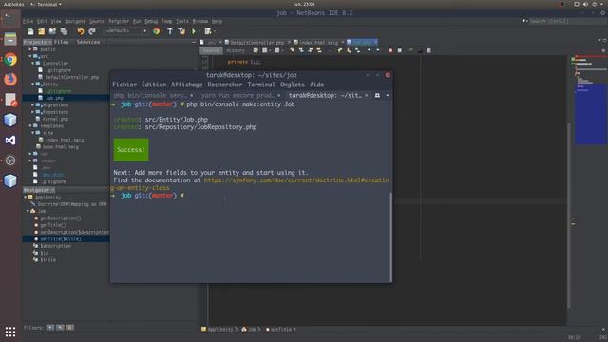Viewport: 608px width, 342px height.
Task: Select DefaultController.php in Projects tree
Action: tap(72, 77)
